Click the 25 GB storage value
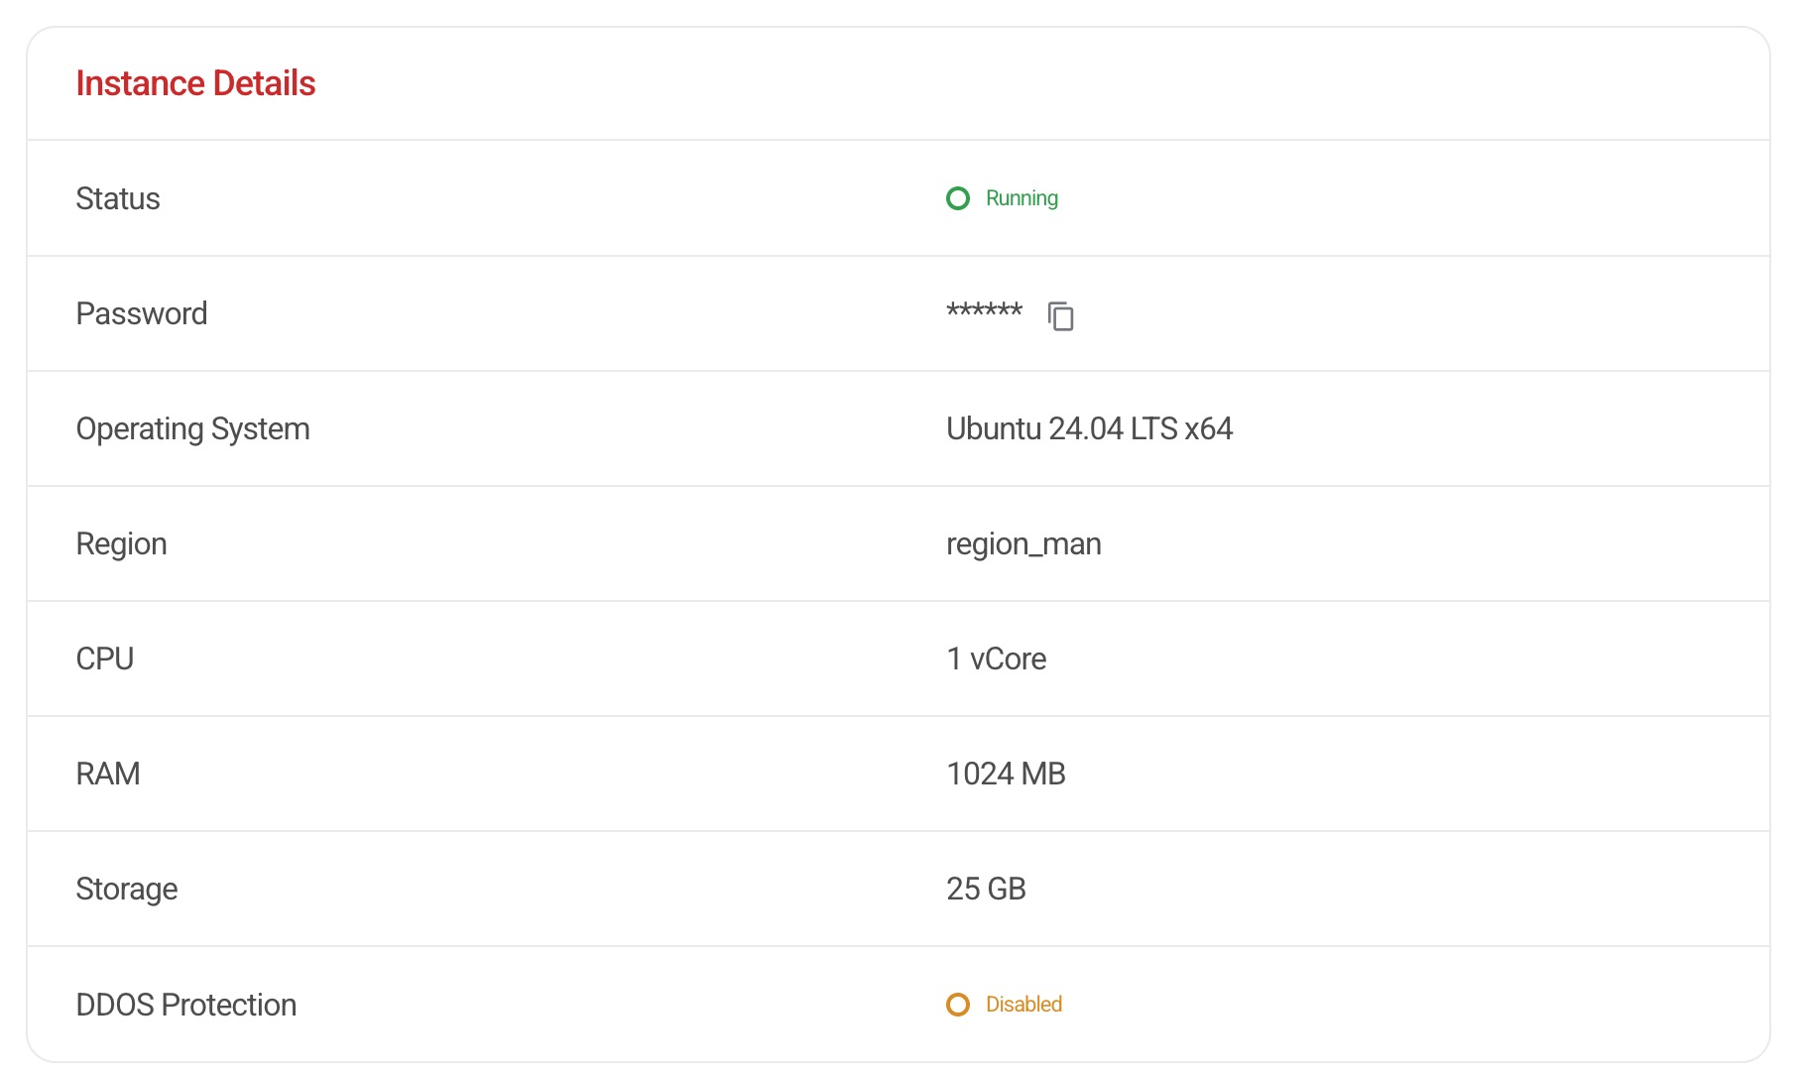The height and width of the screenshot is (1077, 1803). click(986, 889)
